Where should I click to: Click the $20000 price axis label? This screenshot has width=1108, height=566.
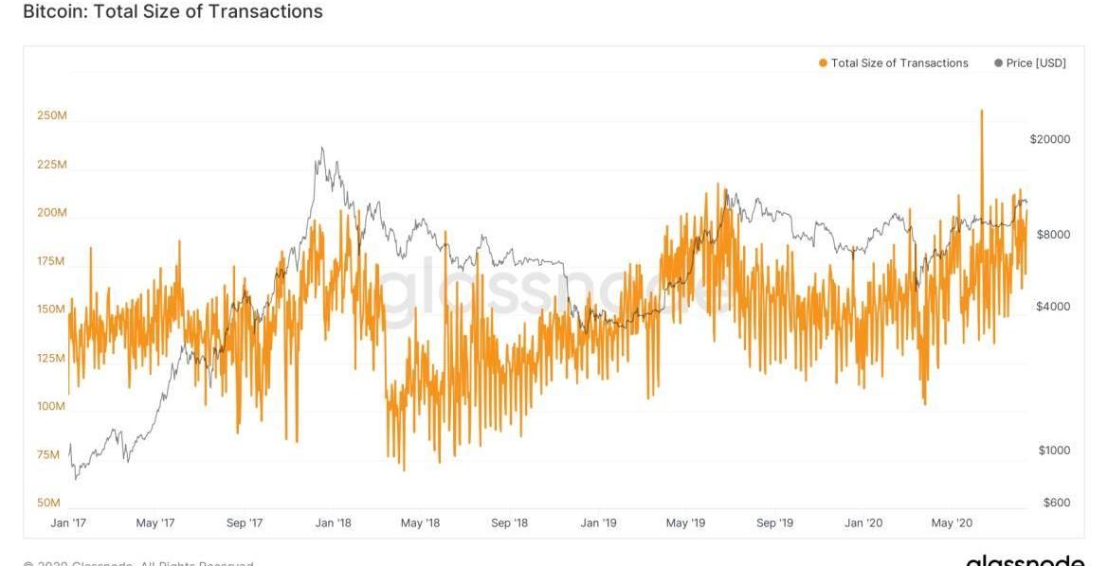(x=1049, y=139)
